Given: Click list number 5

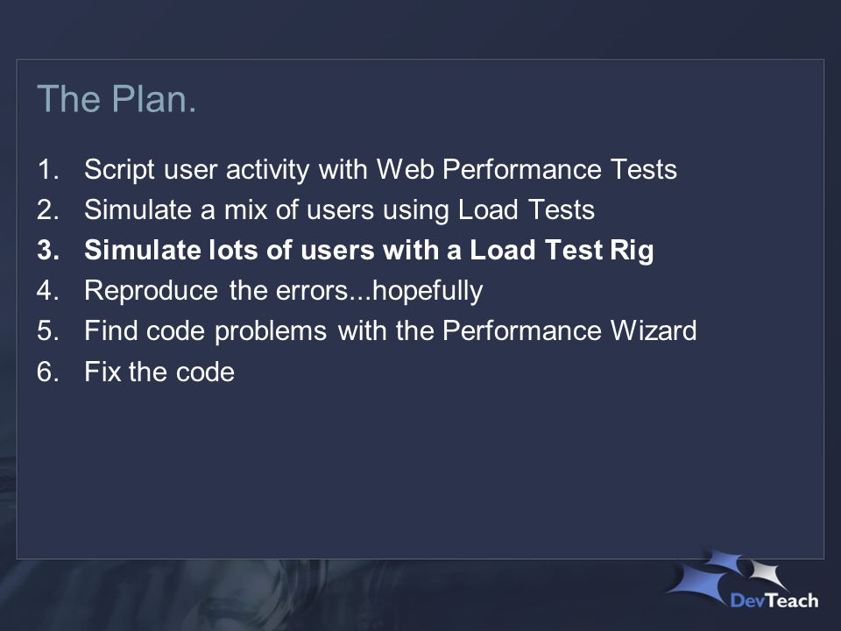Looking at the screenshot, I should (x=47, y=330).
